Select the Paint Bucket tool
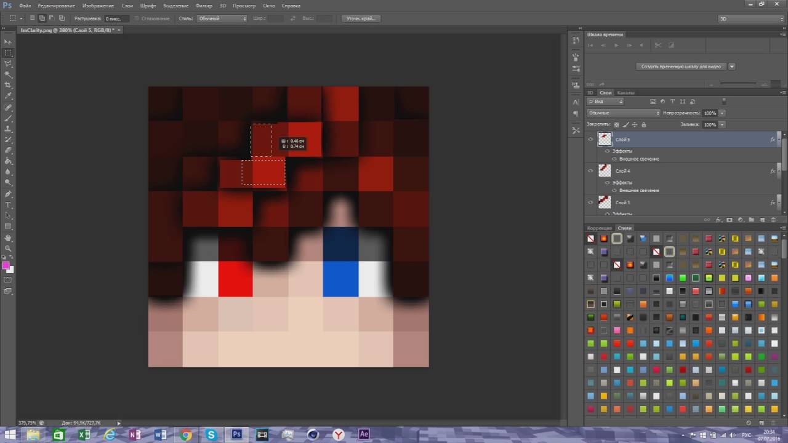The width and height of the screenshot is (788, 443). click(9, 161)
